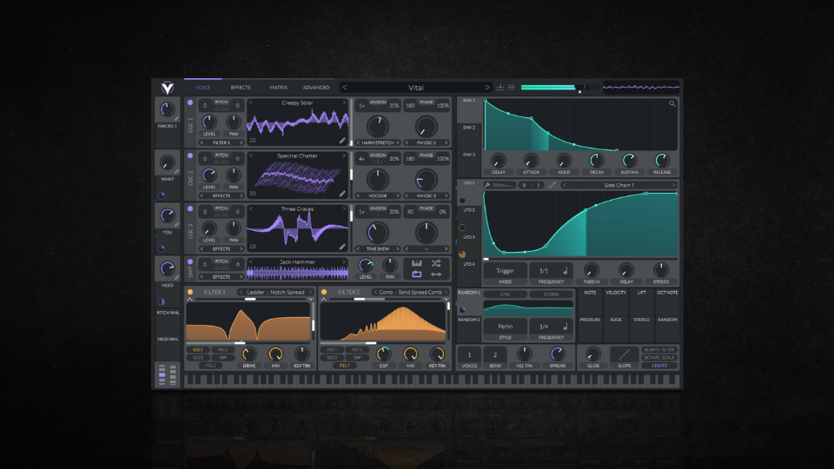
Task: Click the sampler keytrack keyboard icon
Action: [416, 263]
